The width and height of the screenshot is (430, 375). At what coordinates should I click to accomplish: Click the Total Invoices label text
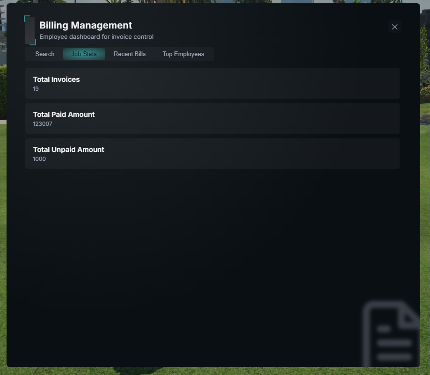coord(56,79)
